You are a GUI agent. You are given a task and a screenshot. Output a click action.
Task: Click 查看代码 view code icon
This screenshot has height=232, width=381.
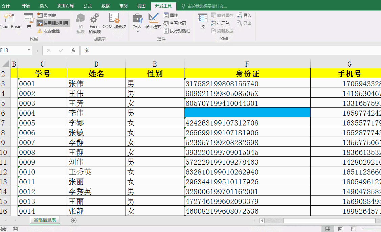point(166,23)
